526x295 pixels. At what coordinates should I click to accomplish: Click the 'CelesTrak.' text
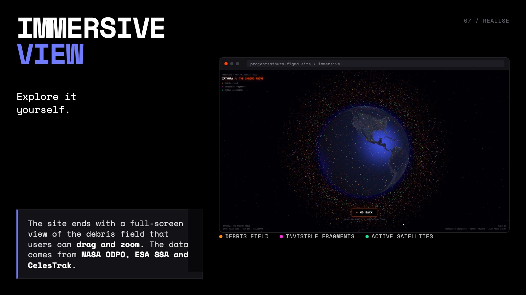tap(52, 265)
